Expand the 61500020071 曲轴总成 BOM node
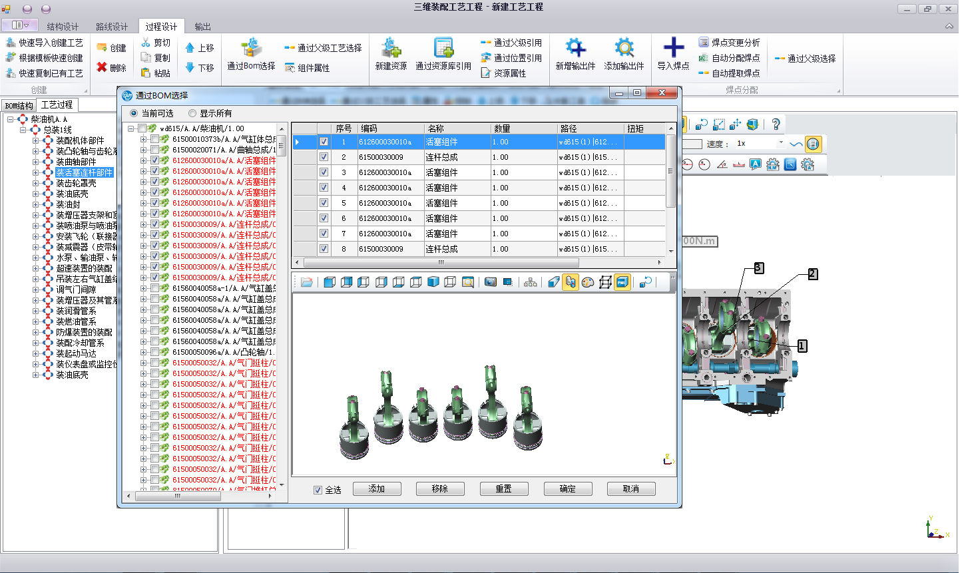 (x=143, y=150)
